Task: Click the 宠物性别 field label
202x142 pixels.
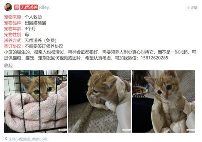Action: pyautogui.click(x=12, y=35)
